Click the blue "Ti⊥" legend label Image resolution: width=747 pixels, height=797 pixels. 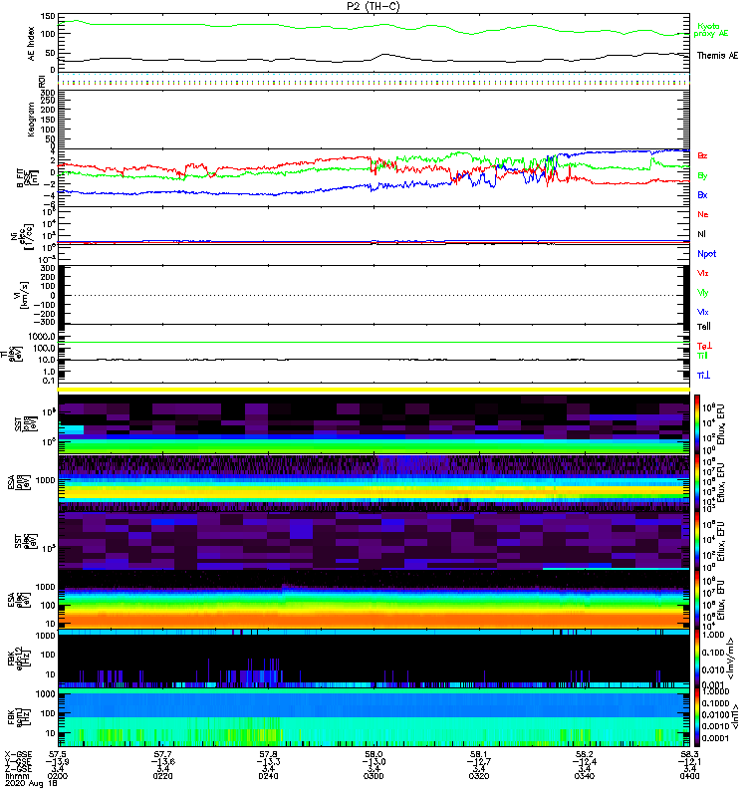pos(703,376)
